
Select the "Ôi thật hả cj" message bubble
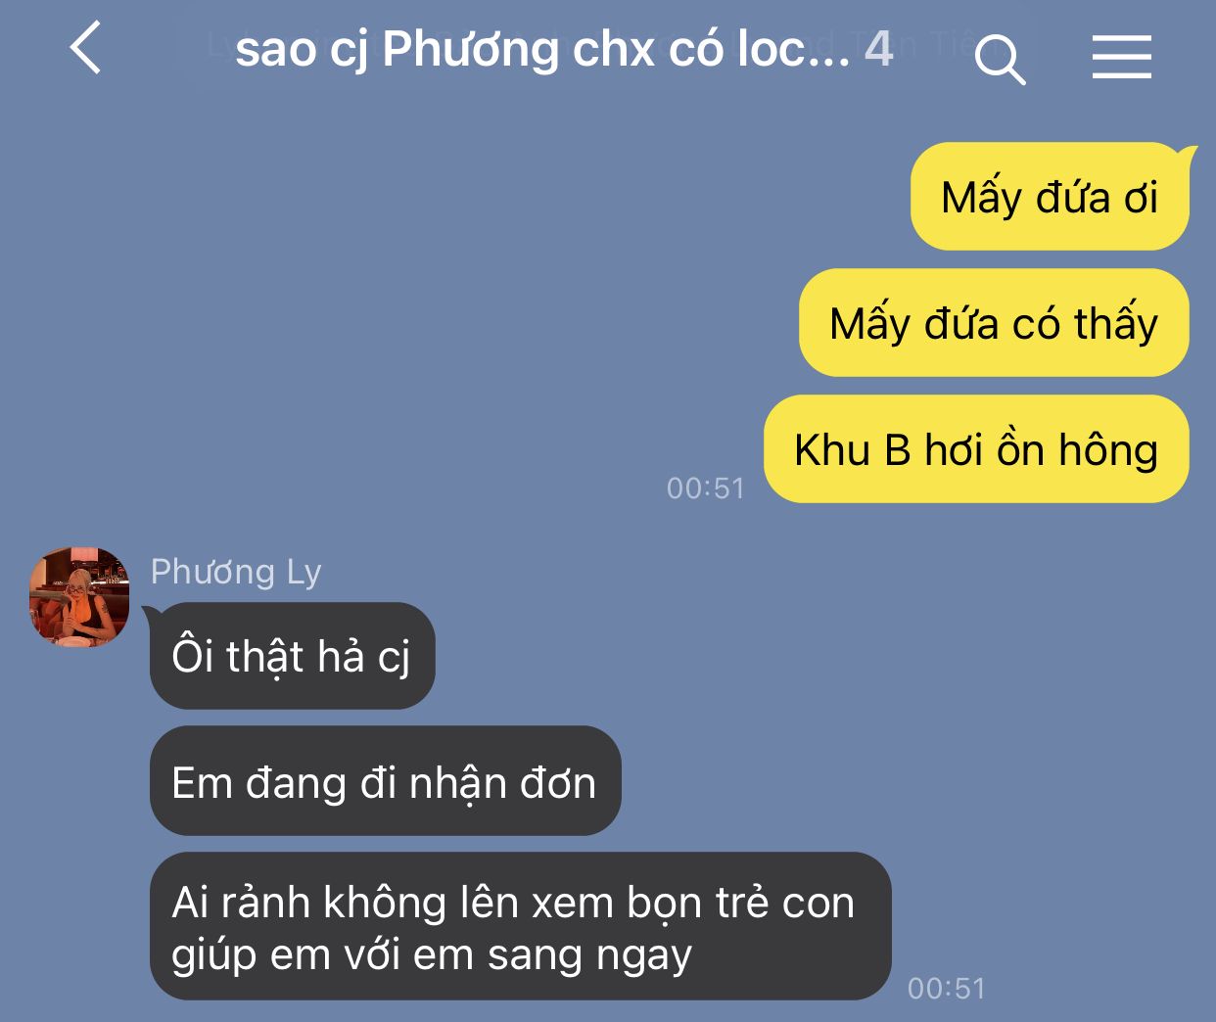[292, 655]
